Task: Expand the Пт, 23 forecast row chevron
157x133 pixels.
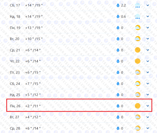Action: pos(148,72)
